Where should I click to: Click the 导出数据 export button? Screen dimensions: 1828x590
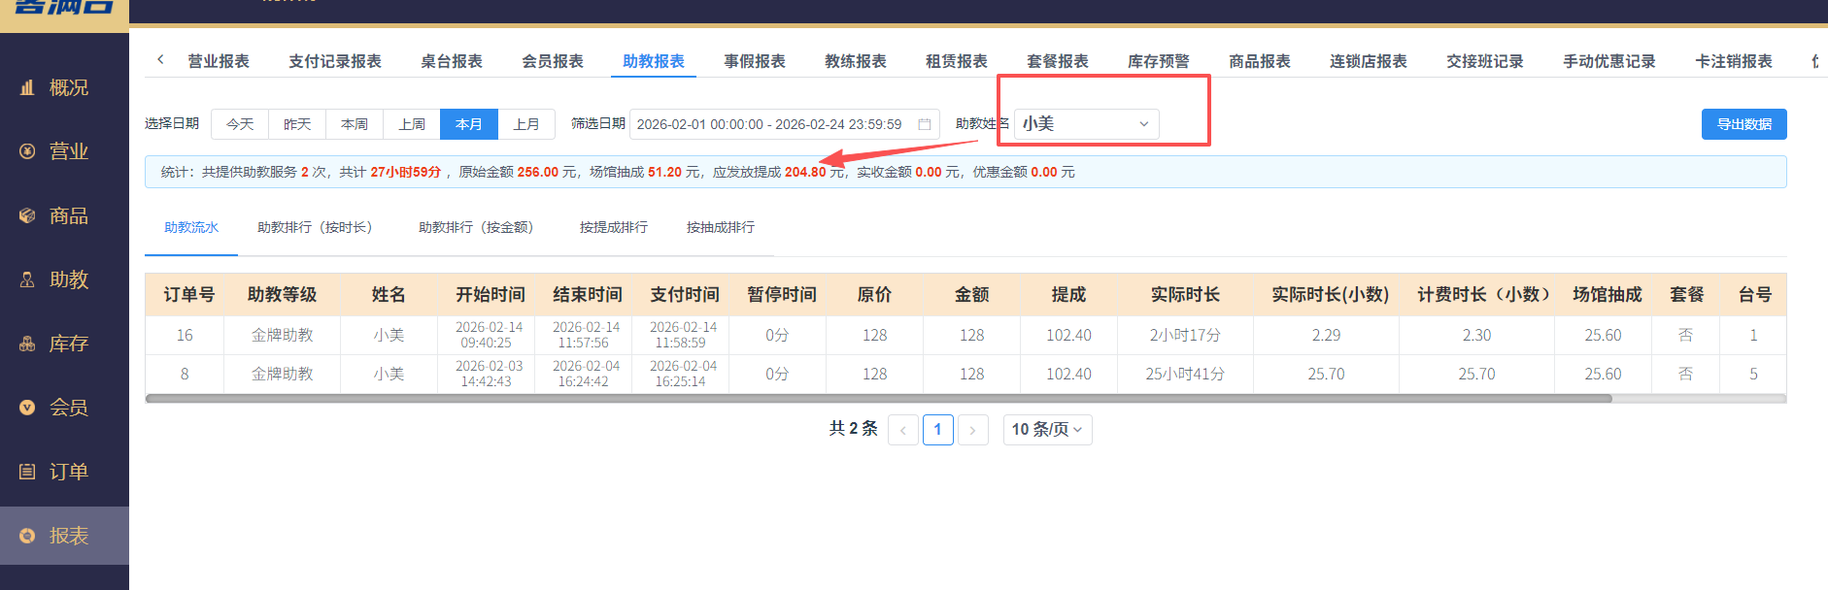point(1743,124)
